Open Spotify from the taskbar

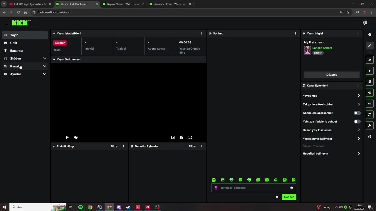pyautogui.click(x=80, y=207)
